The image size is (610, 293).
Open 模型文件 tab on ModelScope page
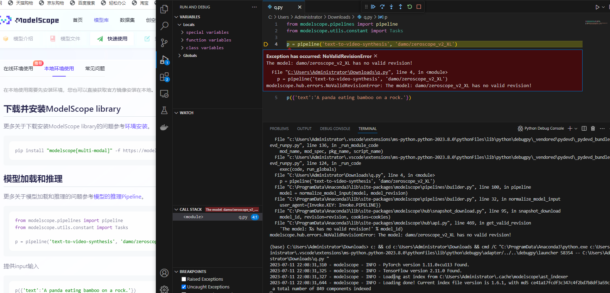point(65,39)
